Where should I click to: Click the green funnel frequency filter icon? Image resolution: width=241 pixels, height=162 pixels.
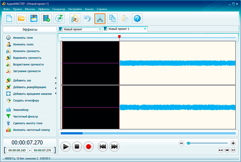pyautogui.click(x=8, y=117)
